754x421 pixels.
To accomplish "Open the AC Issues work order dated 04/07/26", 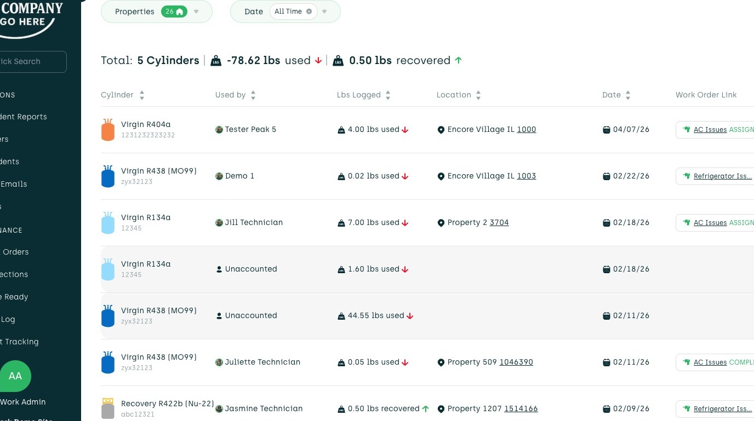I will [x=710, y=130].
